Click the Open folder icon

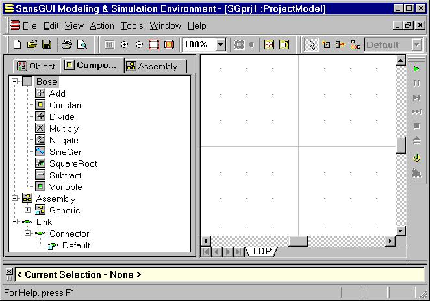click(x=32, y=45)
